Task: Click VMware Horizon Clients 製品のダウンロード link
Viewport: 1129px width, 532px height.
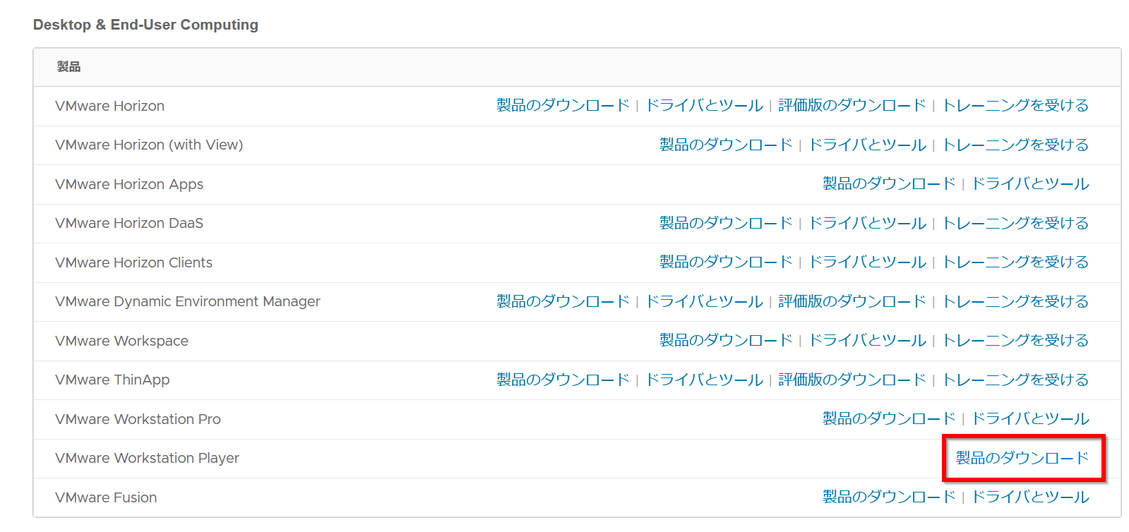Action: point(726,262)
